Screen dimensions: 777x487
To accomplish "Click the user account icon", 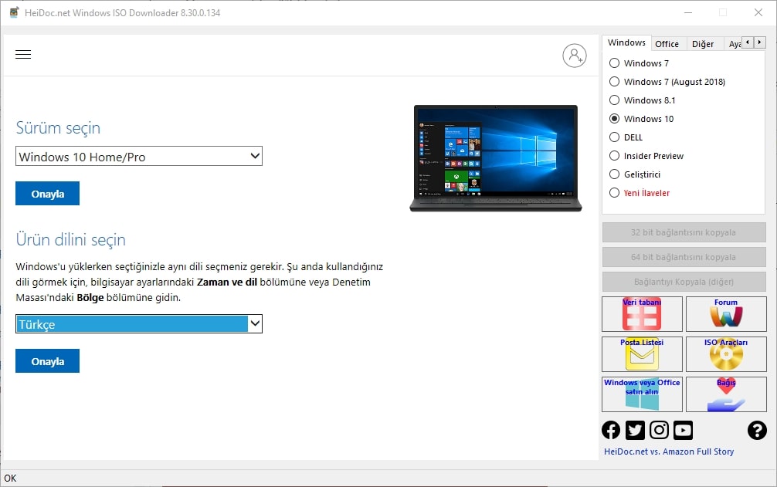I will point(575,56).
